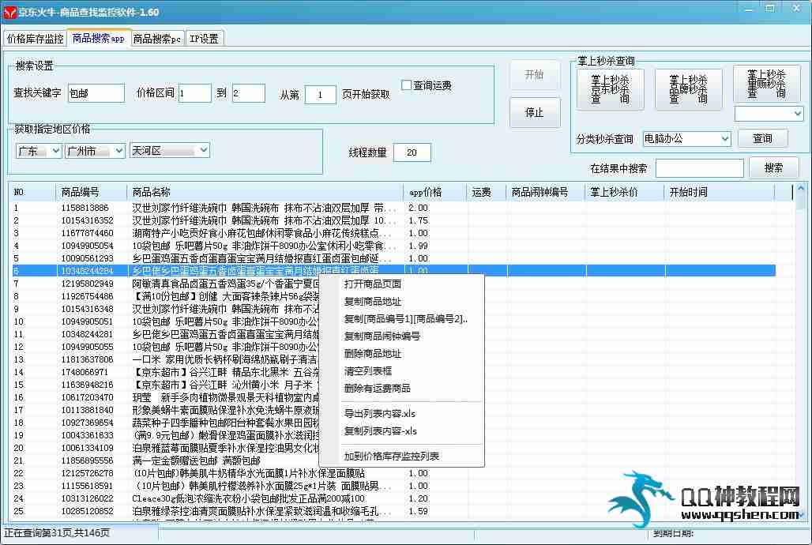Click the 开始时间 column header

point(719,192)
